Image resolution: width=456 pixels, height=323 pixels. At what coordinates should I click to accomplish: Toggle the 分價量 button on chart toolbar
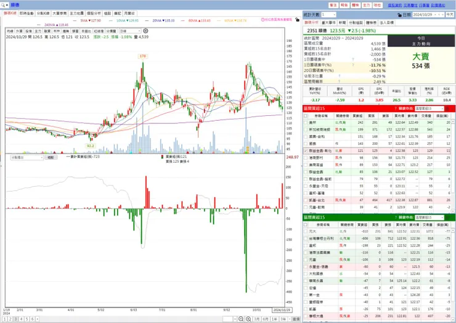[111, 31]
